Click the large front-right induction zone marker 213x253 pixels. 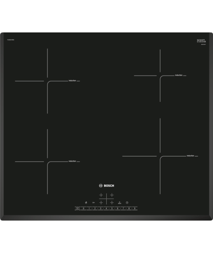click(x=160, y=156)
